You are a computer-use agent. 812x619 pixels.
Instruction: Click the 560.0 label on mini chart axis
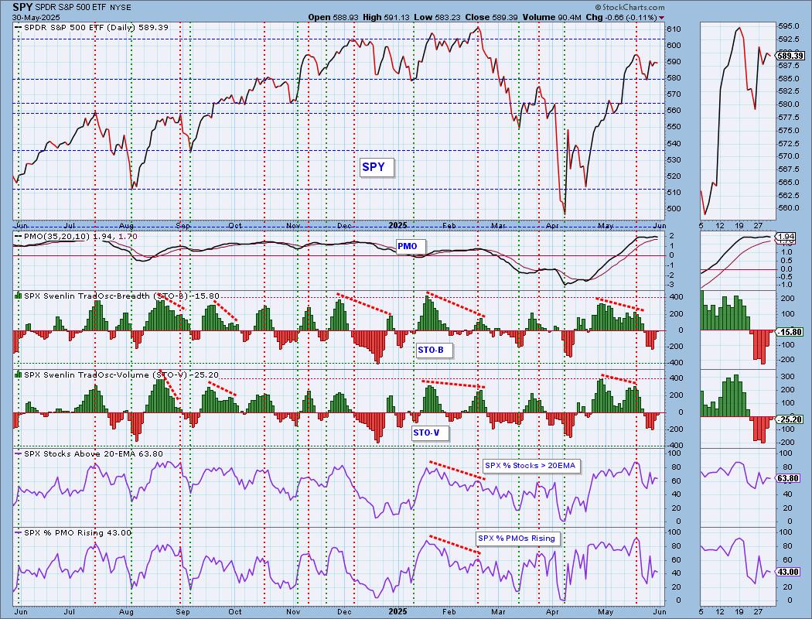[x=789, y=208]
